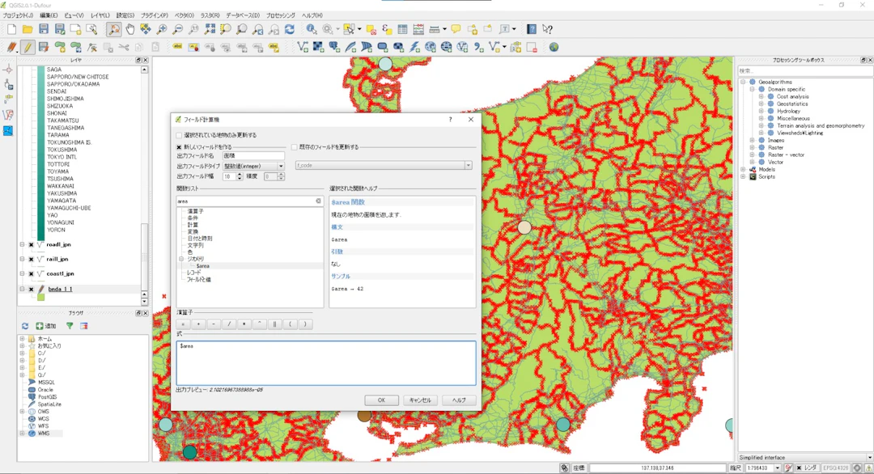Viewport: 874px width, 474px height.
Task: Click OK in the field calculator
Action: tap(381, 400)
